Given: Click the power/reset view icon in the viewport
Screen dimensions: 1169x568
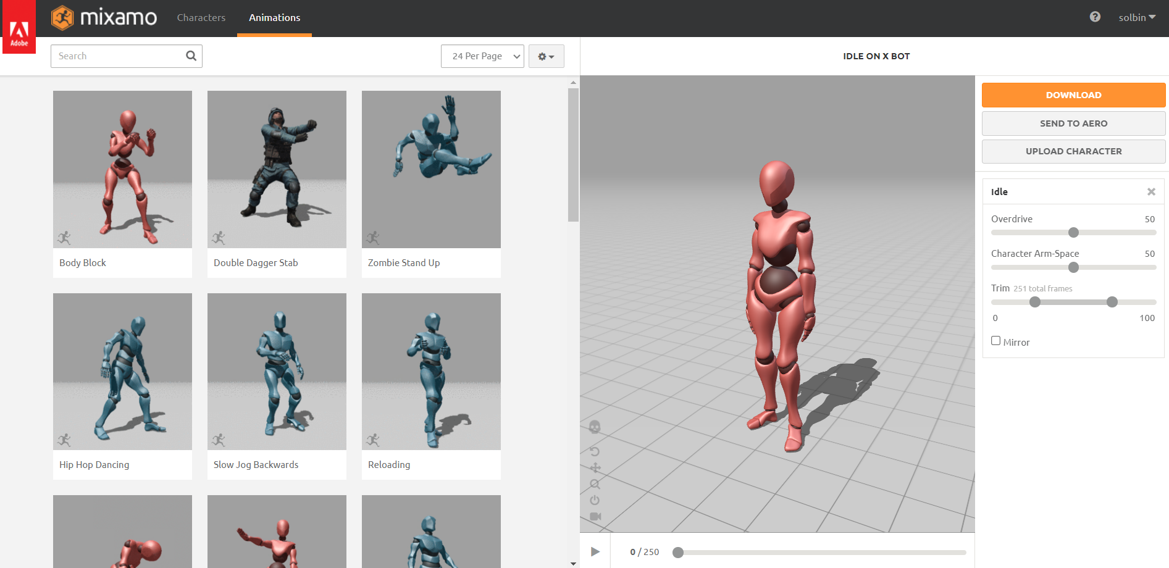Looking at the screenshot, I should pyautogui.click(x=595, y=500).
